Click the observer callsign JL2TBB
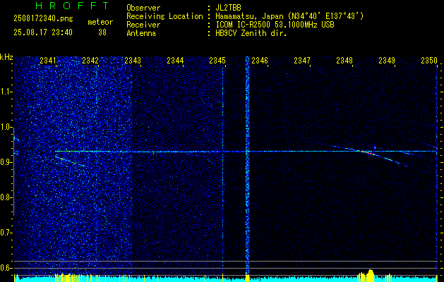 pyautogui.click(x=228, y=8)
